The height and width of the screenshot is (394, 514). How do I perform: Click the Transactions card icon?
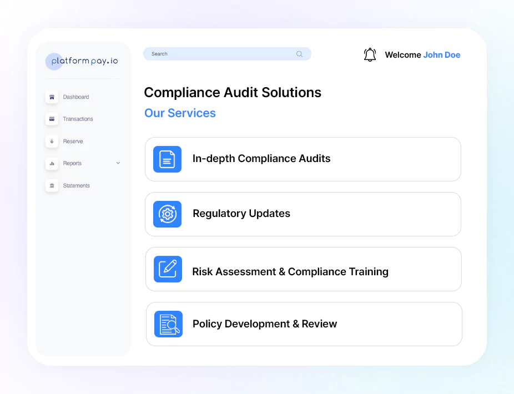[x=52, y=119]
